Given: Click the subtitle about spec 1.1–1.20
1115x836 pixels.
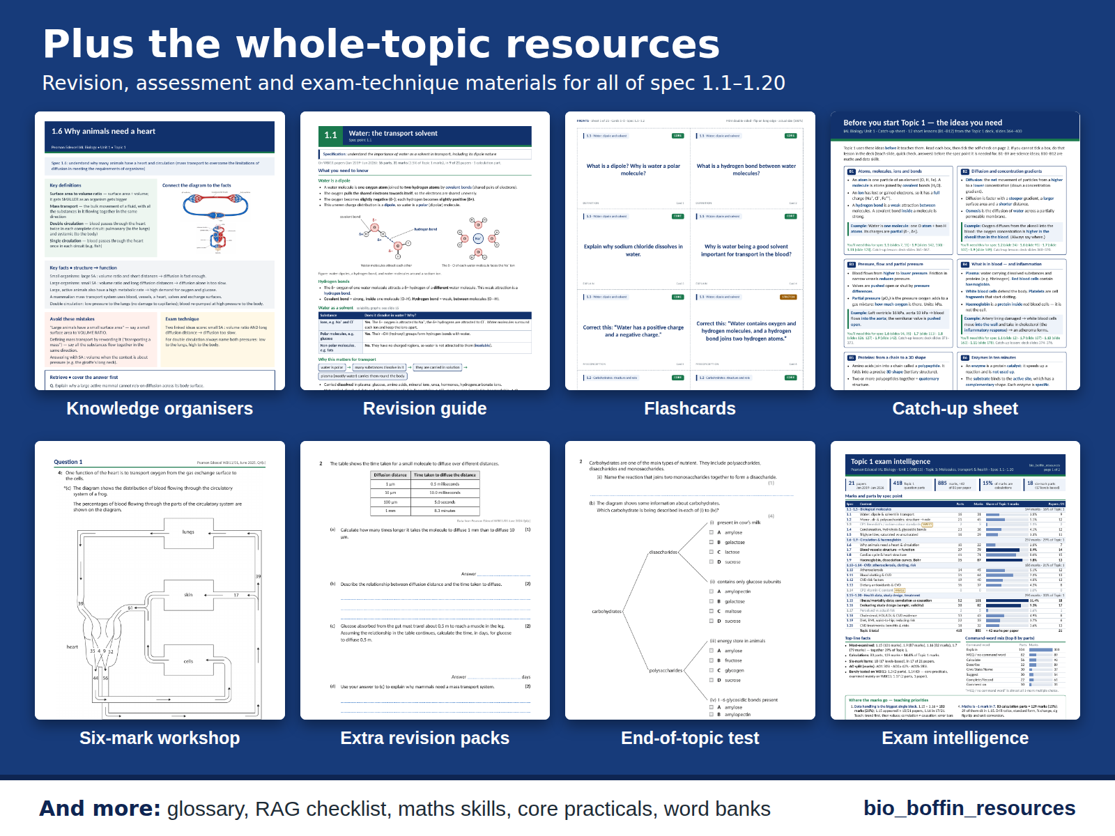Looking at the screenshot, I should [x=413, y=83].
